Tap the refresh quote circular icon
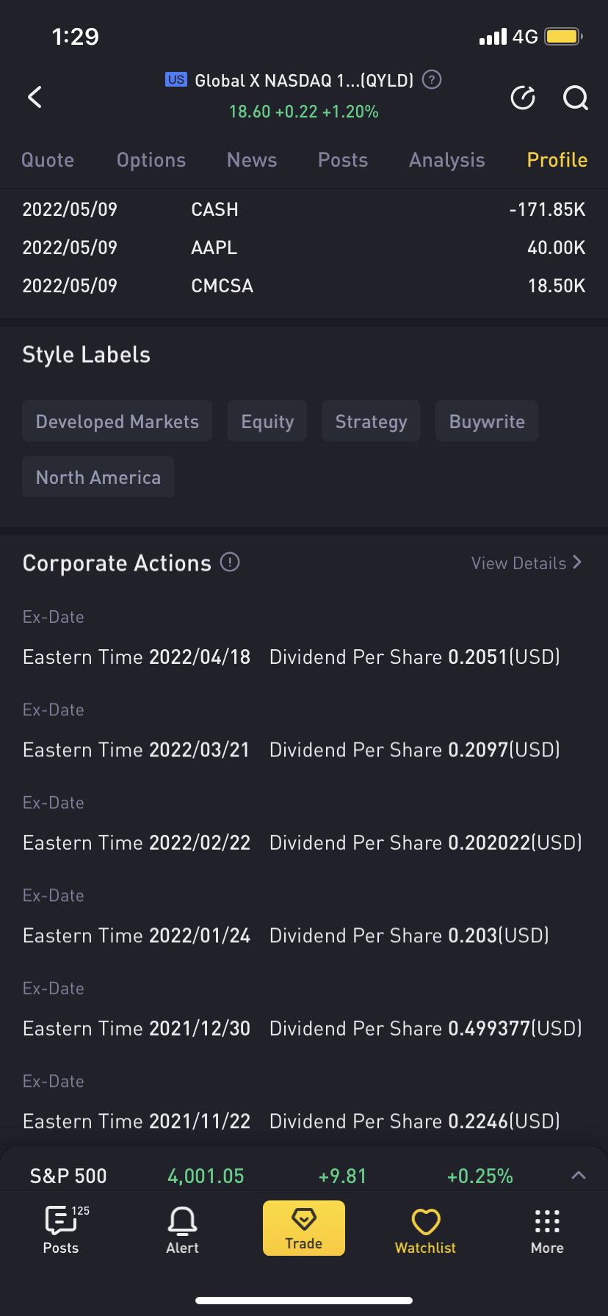Viewport: 608px width, 1316px height. coord(523,97)
